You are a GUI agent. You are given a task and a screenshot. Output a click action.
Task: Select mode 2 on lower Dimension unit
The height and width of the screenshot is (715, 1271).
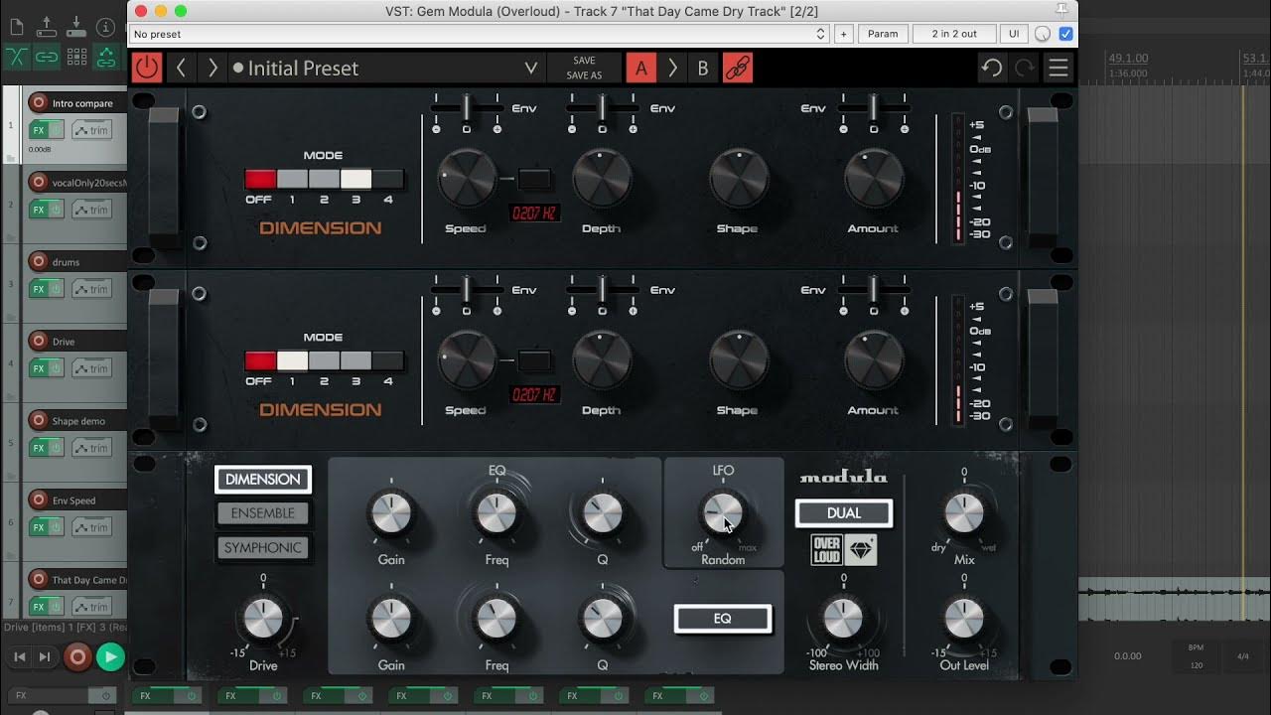(x=324, y=360)
